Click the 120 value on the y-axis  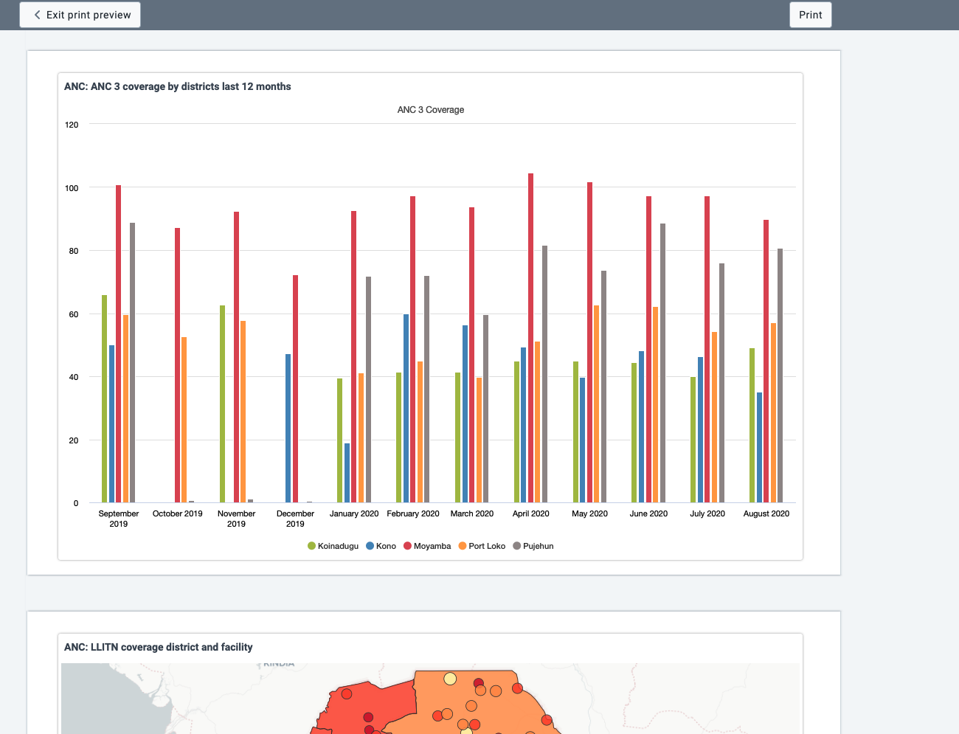[72, 125]
